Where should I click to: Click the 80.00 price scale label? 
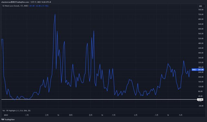click(x=201, y=91)
